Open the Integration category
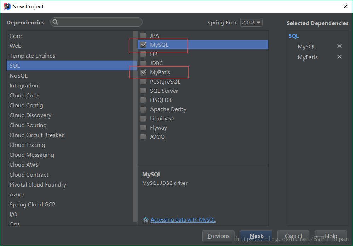Image resolution: width=353 pixels, height=246 pixels. tap(70, 85)
